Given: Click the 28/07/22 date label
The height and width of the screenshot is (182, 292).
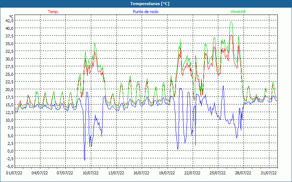Looking at the screenshot, I should click(243, 173).
